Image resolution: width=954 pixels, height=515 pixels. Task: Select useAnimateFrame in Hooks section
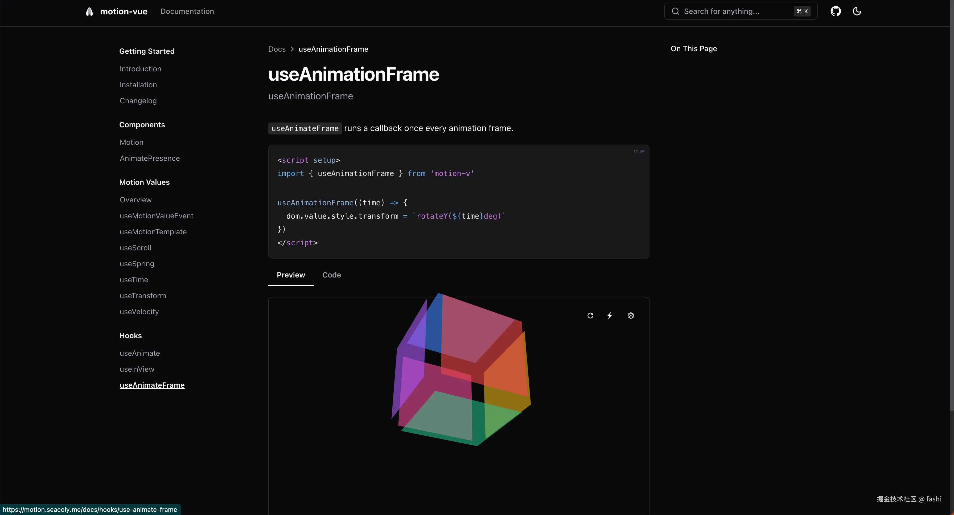(152, 385)
